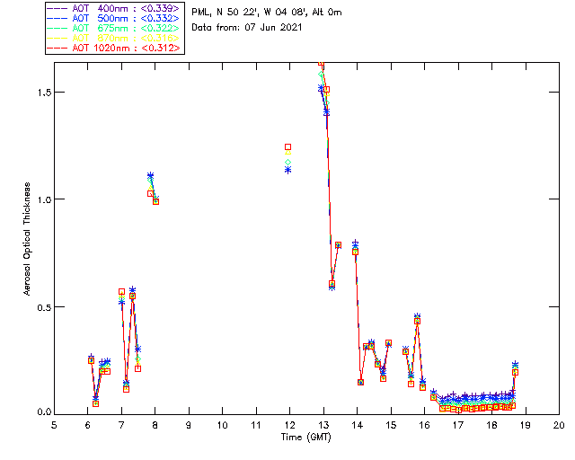Click the 20 tick on the time axis
Screen dimensions: 575x460
558,425
